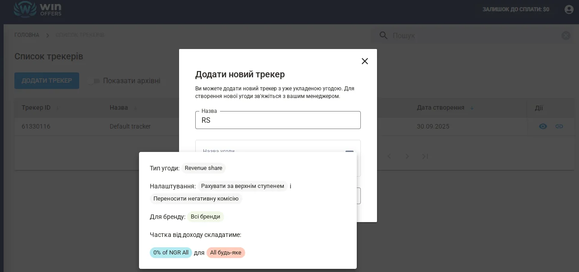Click the Залишок до сплати balance

pos(516,9)
